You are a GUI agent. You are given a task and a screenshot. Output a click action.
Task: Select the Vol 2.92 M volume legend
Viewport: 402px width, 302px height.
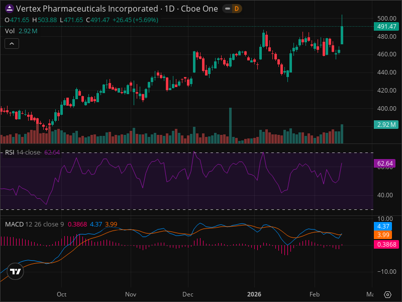tap(21, 31)
